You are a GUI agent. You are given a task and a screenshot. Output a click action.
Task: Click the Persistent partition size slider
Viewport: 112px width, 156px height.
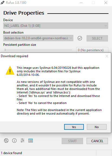(x=38, y=50)
